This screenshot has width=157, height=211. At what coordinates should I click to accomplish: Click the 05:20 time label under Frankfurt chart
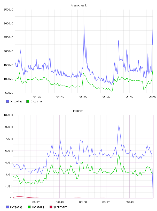click(106, 97)
